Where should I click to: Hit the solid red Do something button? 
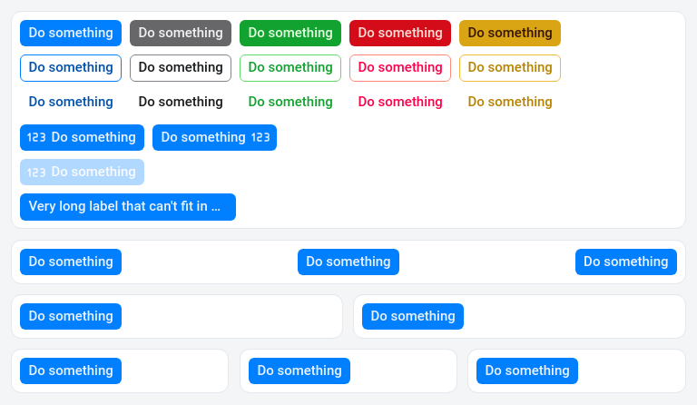(x=400, y=33)
